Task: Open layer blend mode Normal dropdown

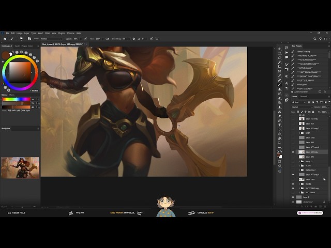Action: [302, 107]
